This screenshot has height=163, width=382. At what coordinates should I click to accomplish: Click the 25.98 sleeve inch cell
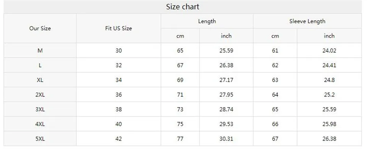point(329,124)
